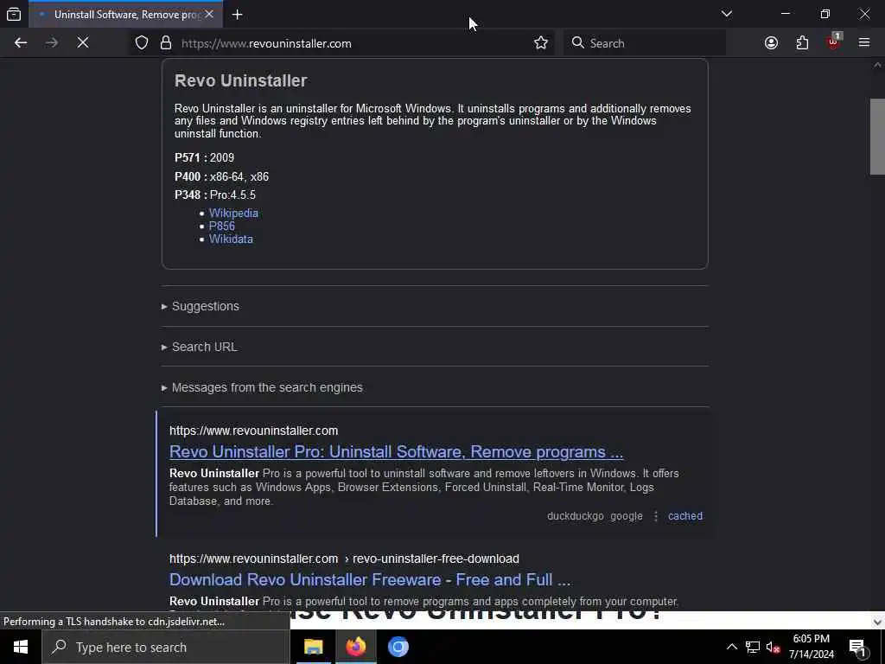Expand Messages from the search engines
Image resolution: width=885 pixels, height=664 pixels.
262,387
